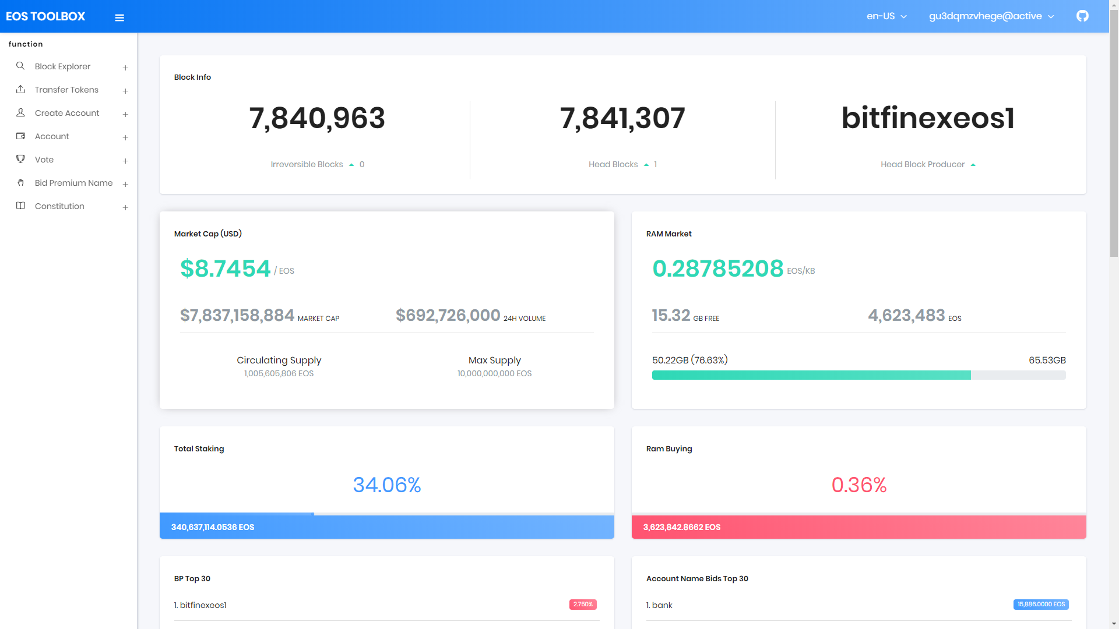Click the EOS TOOLBOX logo
Image resolution: width=1119 pixels, height=629 pixels.
coord(45,16)
